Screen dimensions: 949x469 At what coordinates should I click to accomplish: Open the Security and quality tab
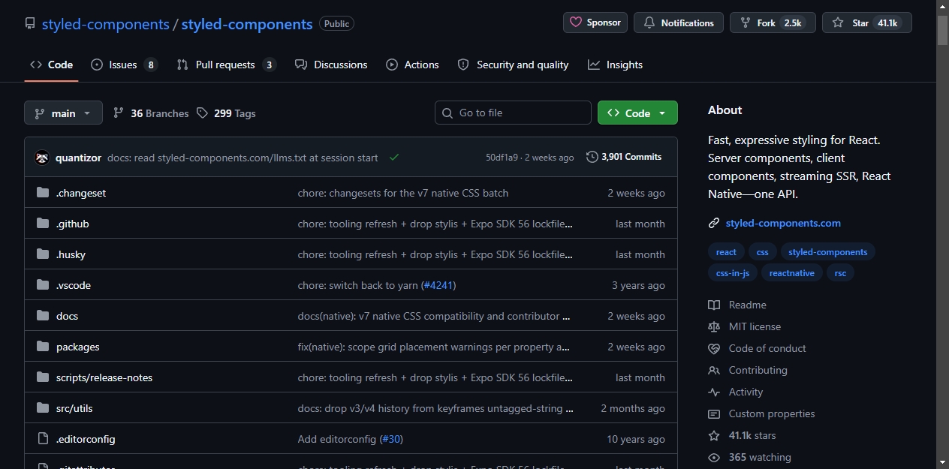pyautogui.click(x=513, y=65)
